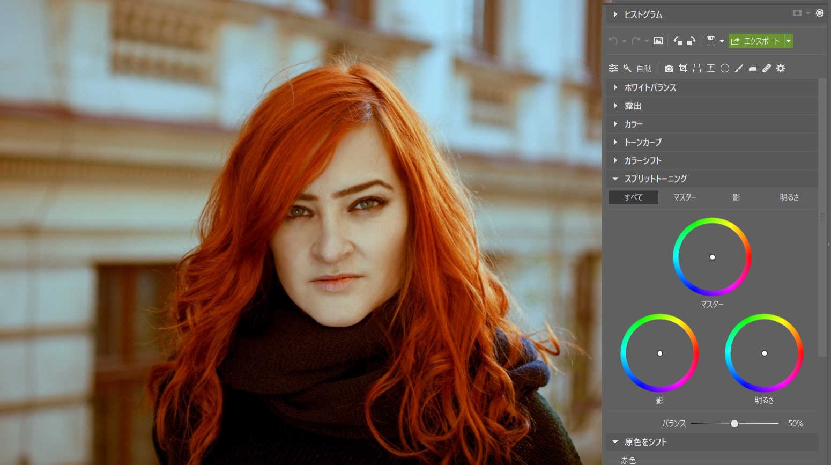
Task: Open the エクスポート dropdown arrow
Action: (x=788, y=41)
